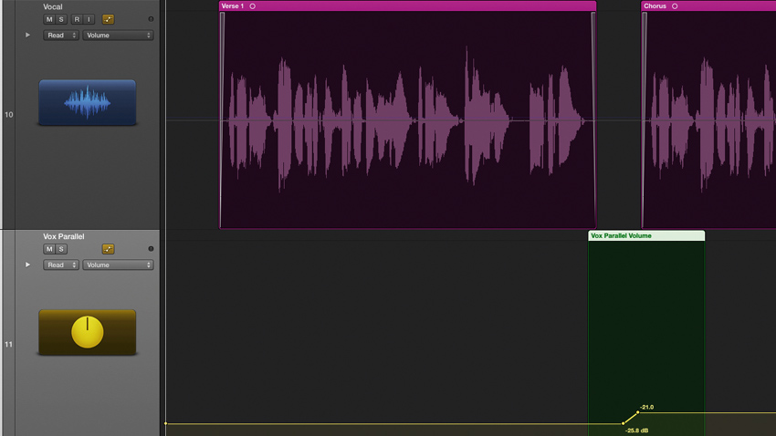Click the Verse 1 region loop circle
The width and height of the screenshot is (776, 436).
(252, 6)
